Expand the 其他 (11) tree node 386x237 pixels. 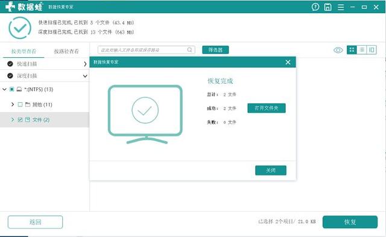click(x=13, y=105)
